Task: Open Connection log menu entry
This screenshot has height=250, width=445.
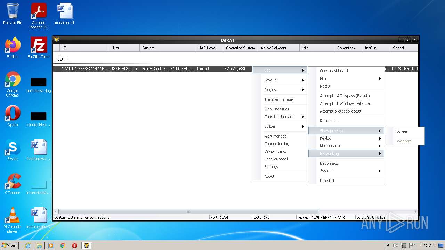Action: coord(280,144)
